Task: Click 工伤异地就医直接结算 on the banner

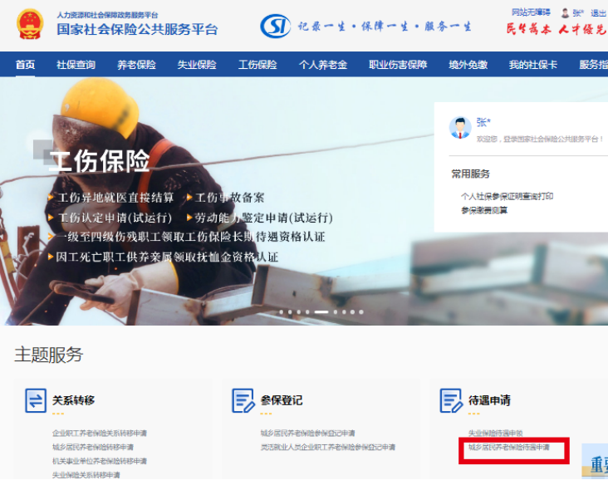Action: click(115, 198)
